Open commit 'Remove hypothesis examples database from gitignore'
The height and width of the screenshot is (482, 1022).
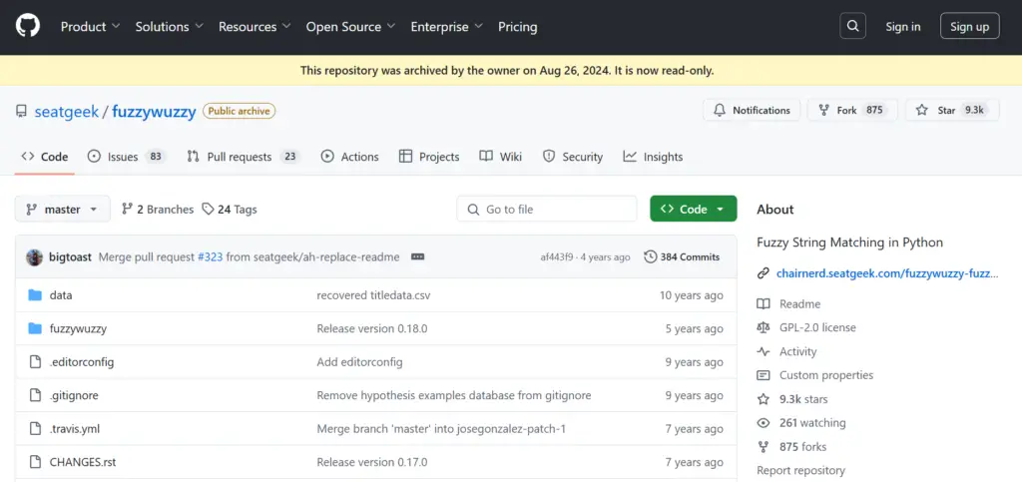pos(454,395)
